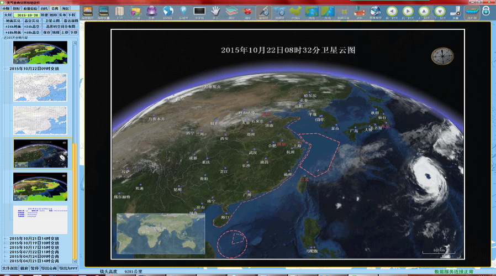Screen dimensions: 496x276
Task: Click the map-with-lock icon beside 编辑组
Action: 279,13
